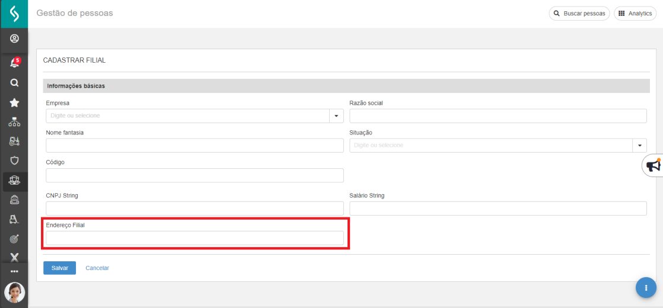This screenshot has width=663, height=308.
Task: Open the shield icon in the sidebar
Action: pos(14,160)
